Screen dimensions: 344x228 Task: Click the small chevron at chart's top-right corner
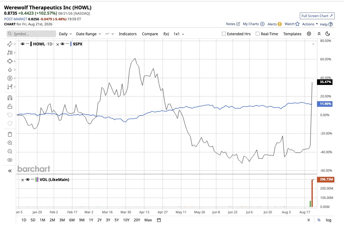(313, 44)
